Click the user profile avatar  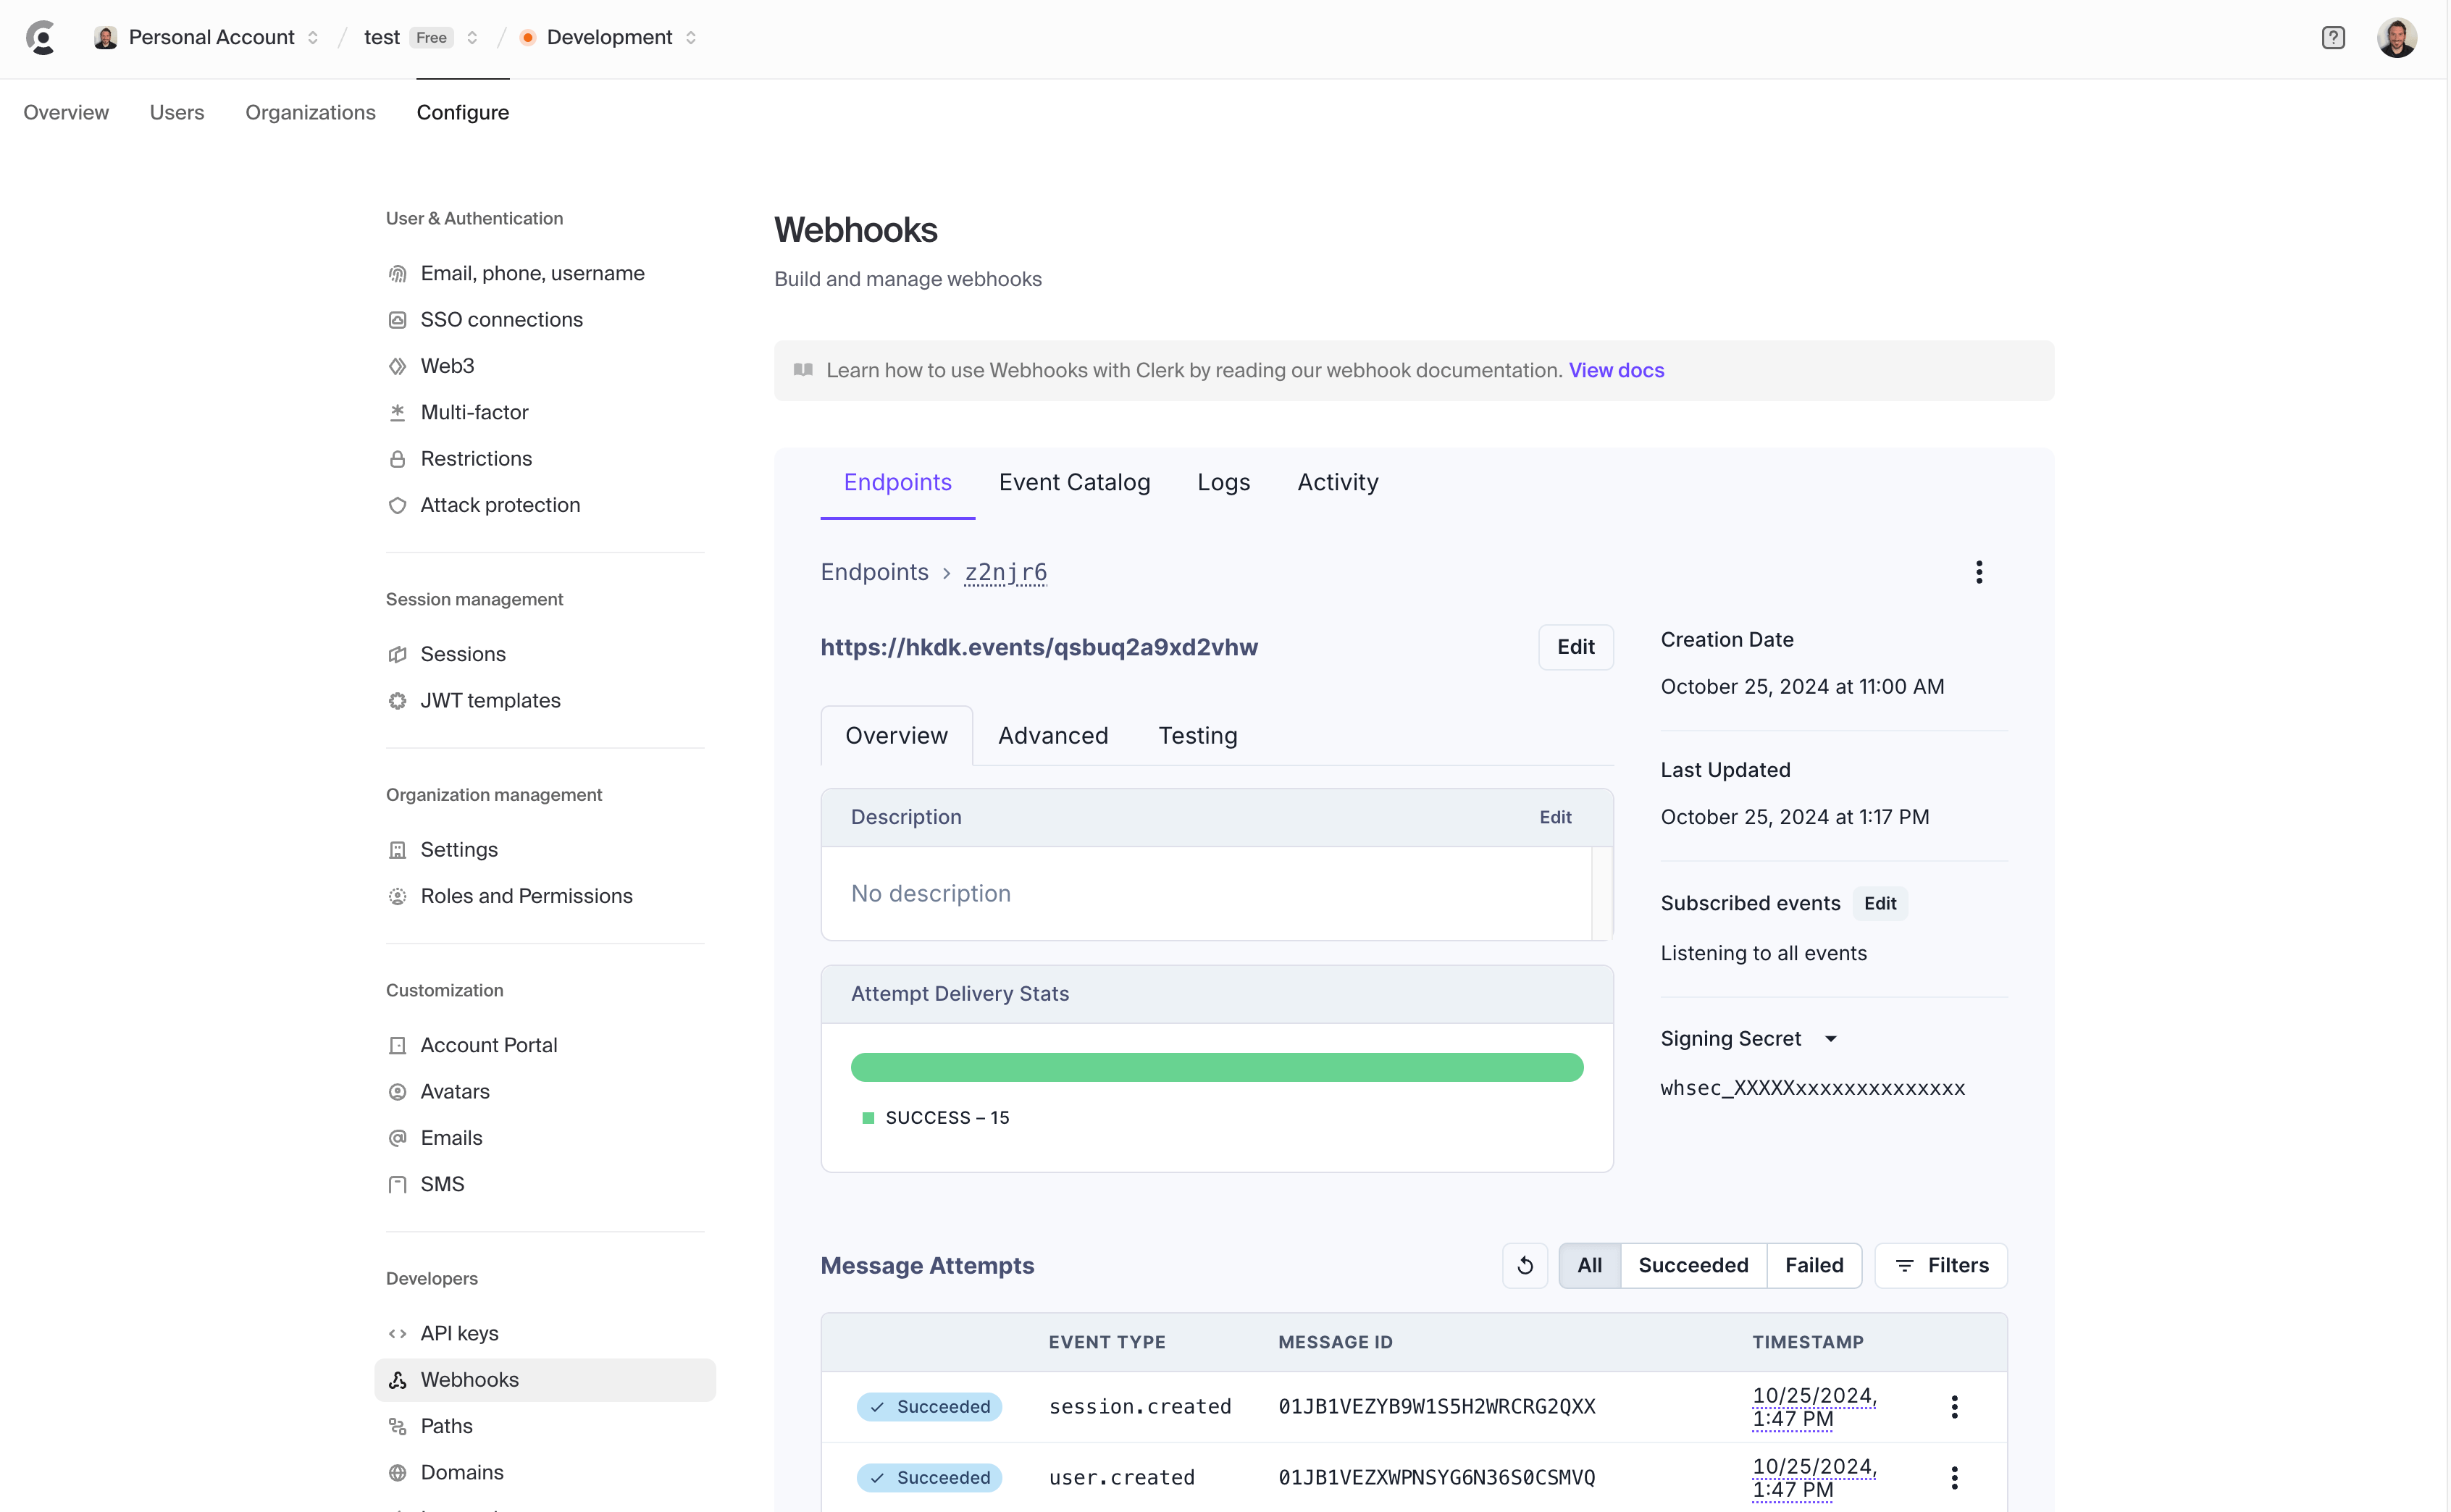click(x=2396, y=38)
